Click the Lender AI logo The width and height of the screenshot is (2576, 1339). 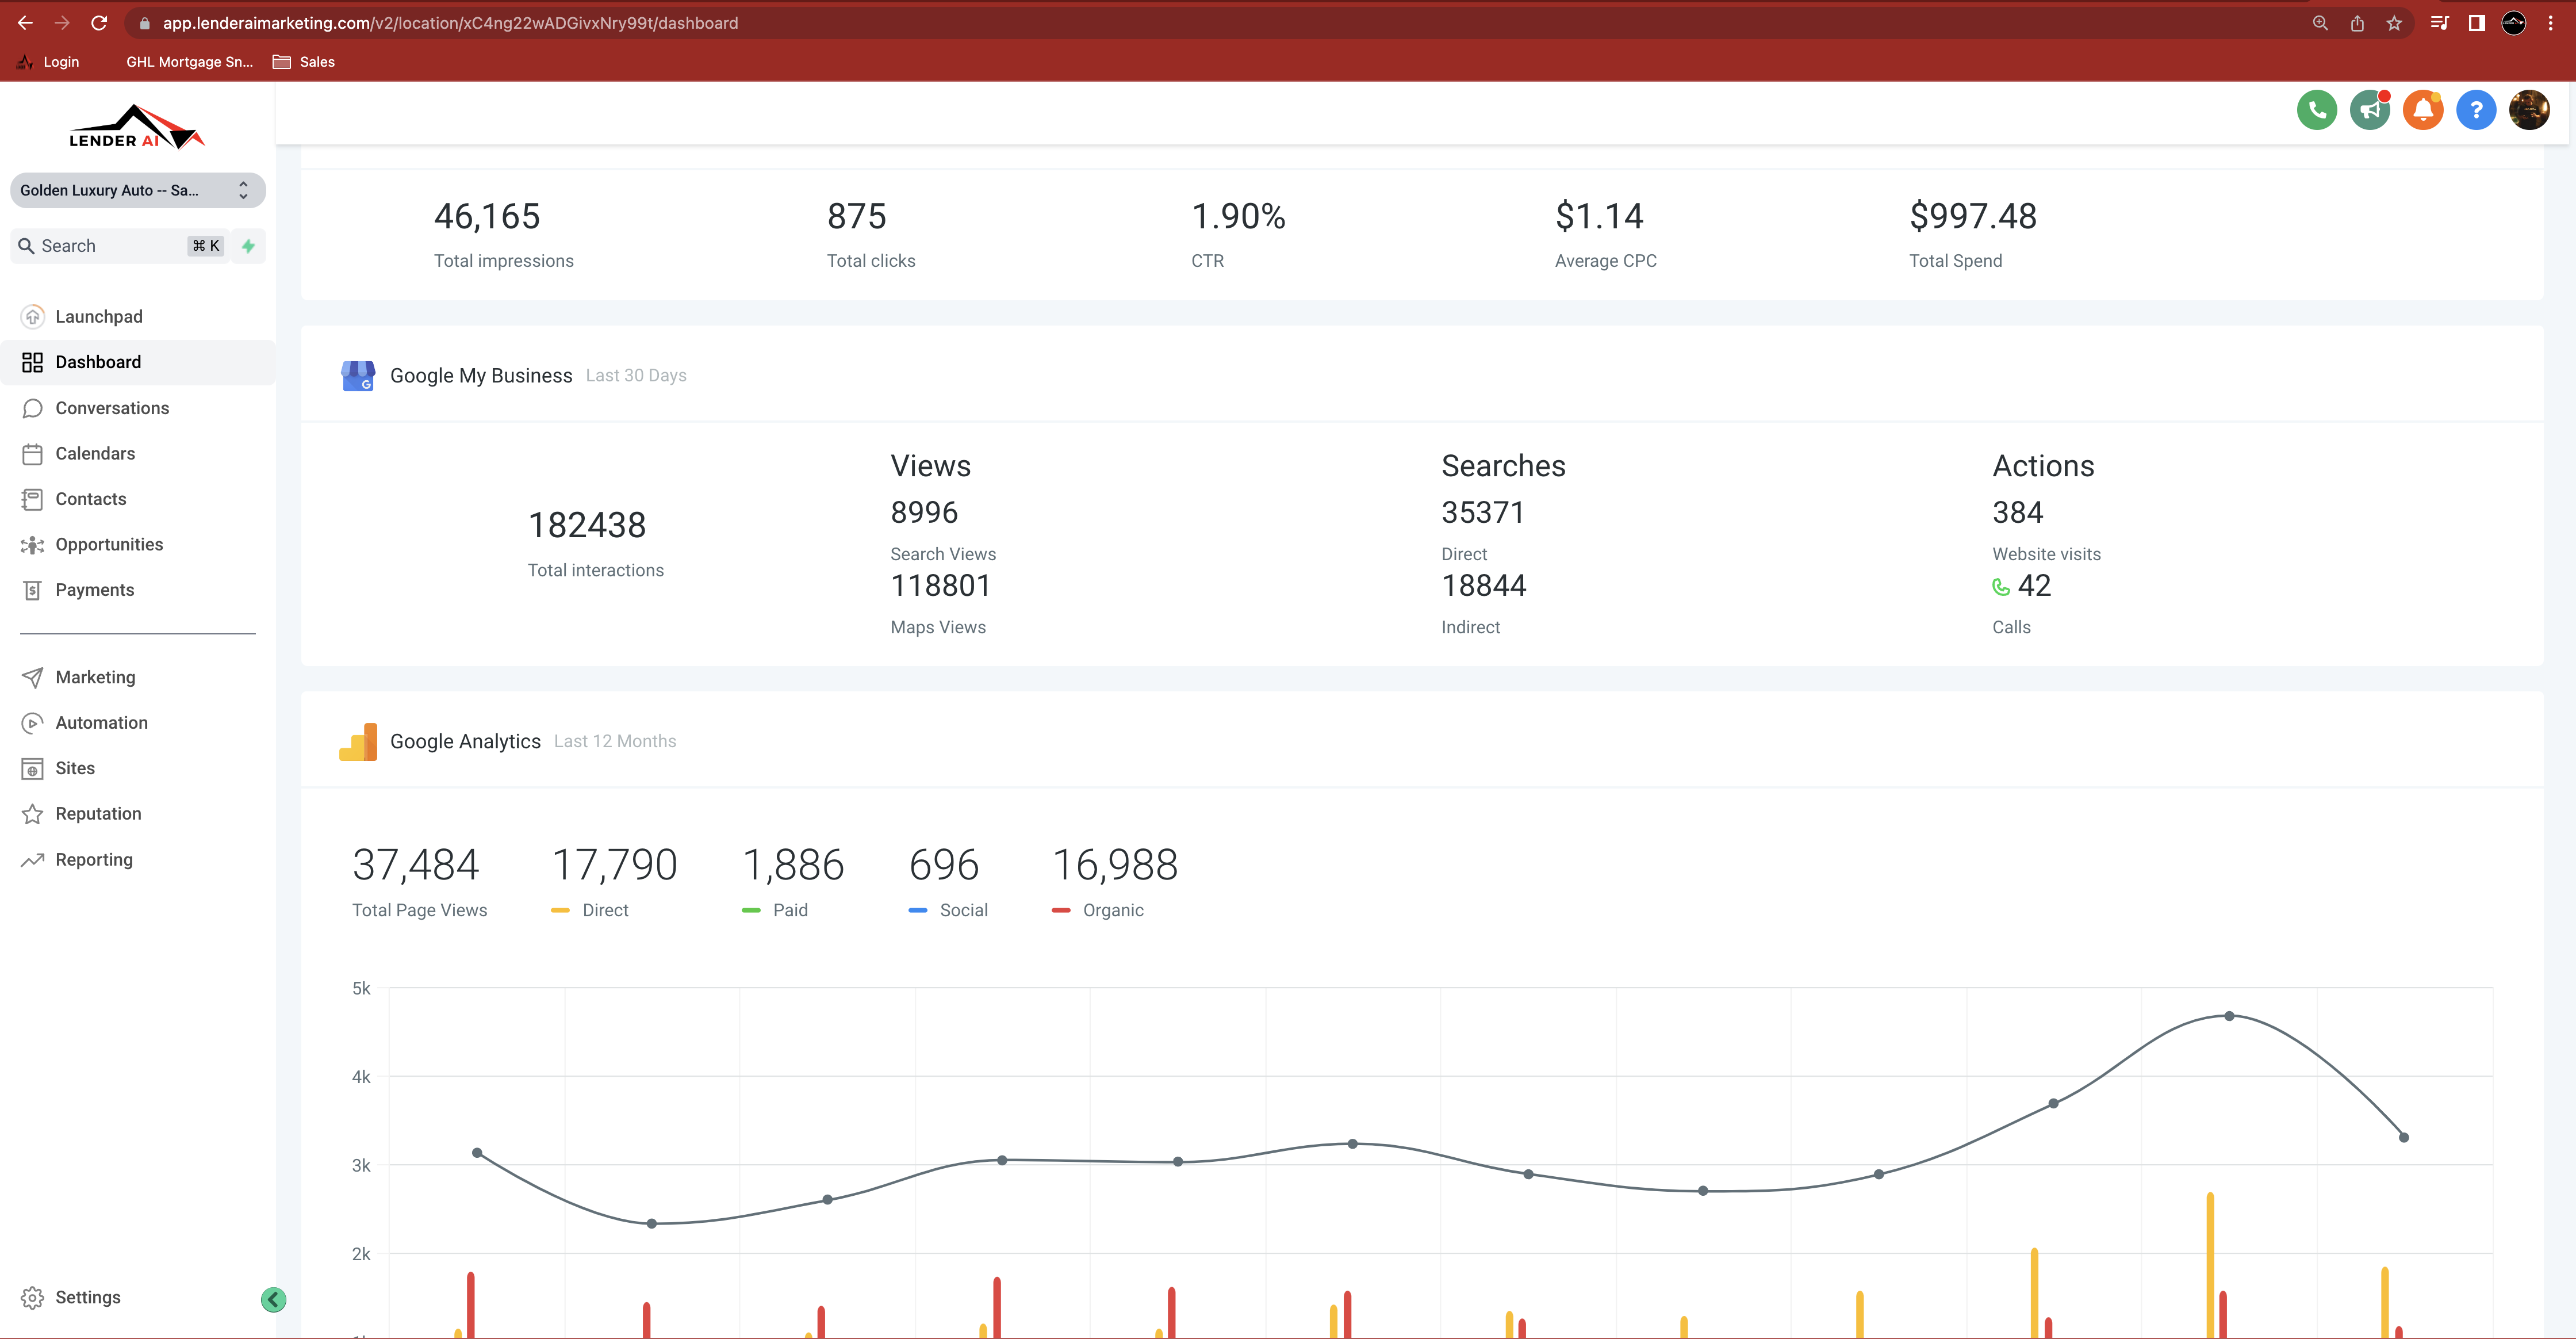click(x=137, y=127)
